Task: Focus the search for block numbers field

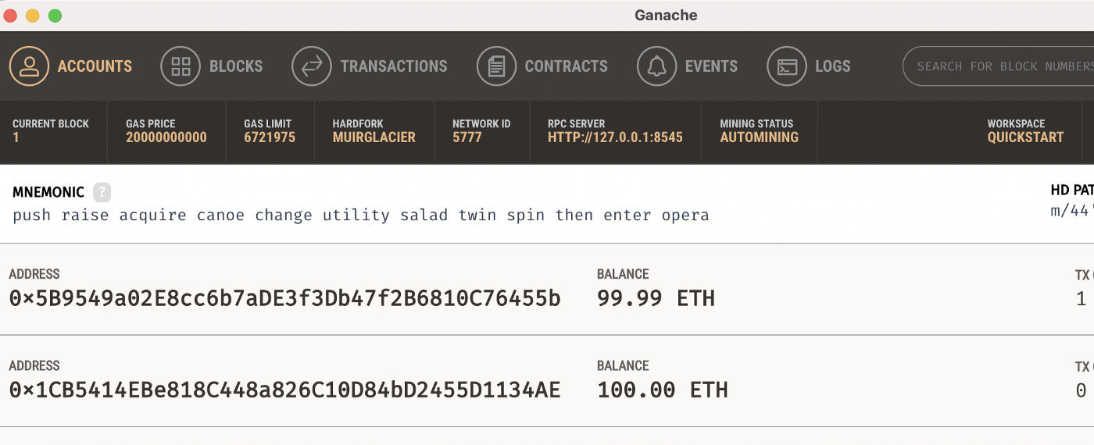Action: pyautogui.click(x=999, y=66)
